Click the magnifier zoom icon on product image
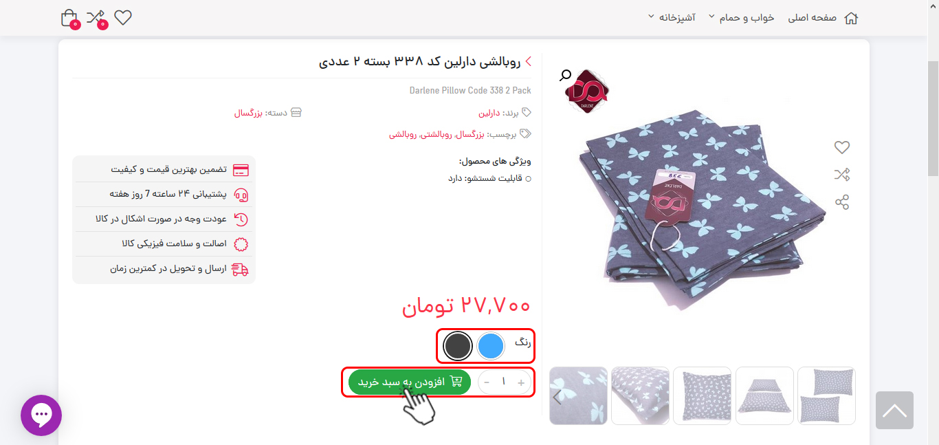 [566, 75]
